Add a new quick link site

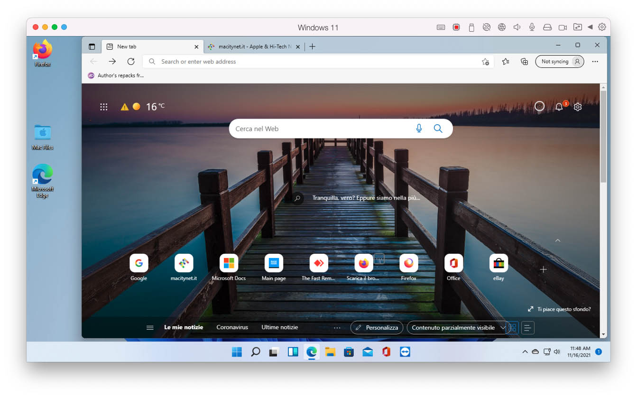pos(544,269)
